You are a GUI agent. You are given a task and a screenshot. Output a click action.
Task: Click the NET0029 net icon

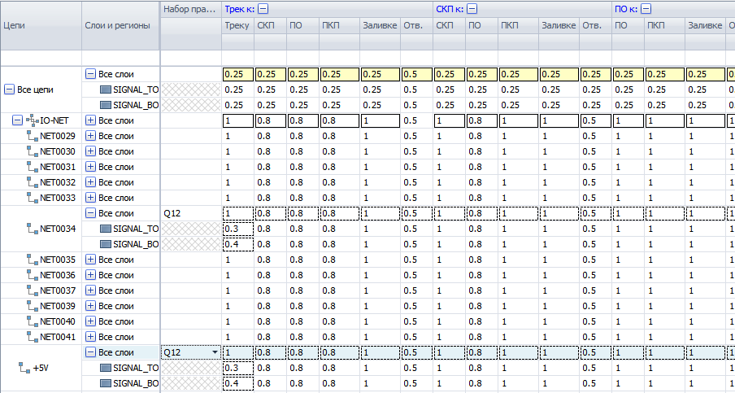(33, 136)
